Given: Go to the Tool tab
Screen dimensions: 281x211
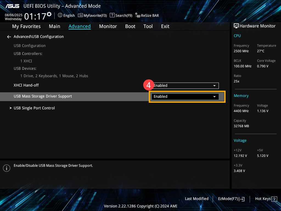Looking at the screenshot, I should coord(148,26).
